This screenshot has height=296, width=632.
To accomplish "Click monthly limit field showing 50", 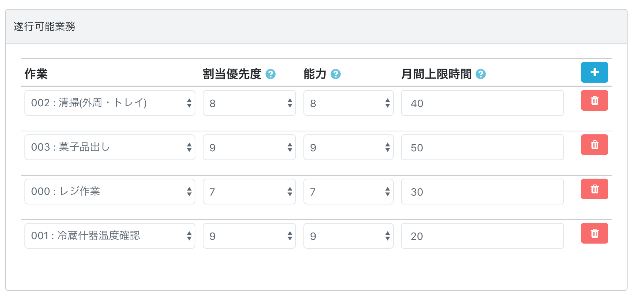I will [483, 147].
